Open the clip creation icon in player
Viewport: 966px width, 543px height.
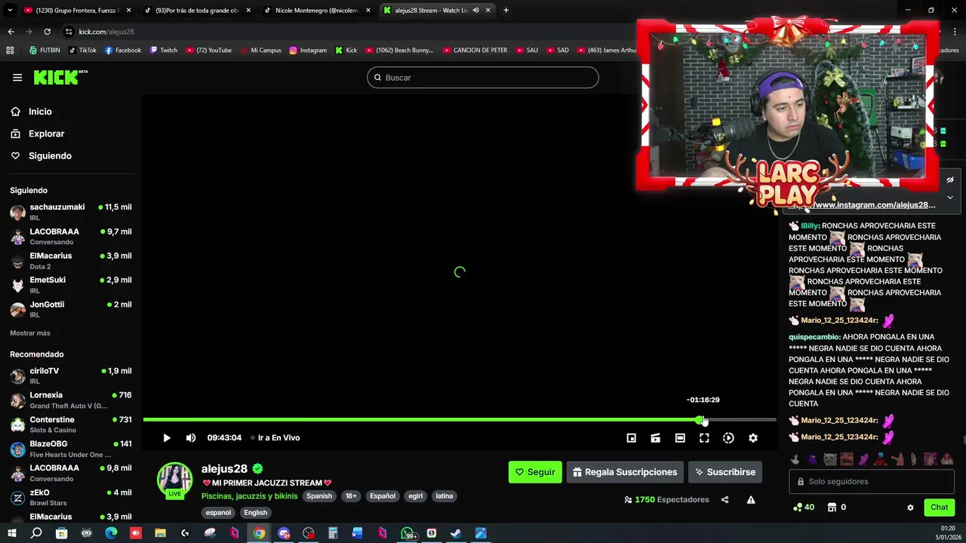point(656,438)
